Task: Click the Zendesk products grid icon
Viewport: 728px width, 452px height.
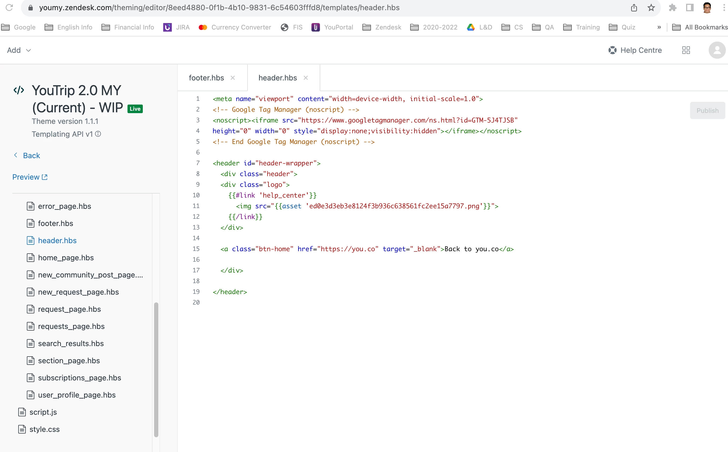Action: (x=686, y=50)
